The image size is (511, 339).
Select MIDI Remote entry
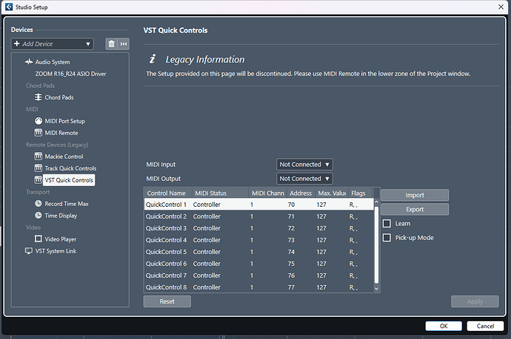[x=61, y=133]
